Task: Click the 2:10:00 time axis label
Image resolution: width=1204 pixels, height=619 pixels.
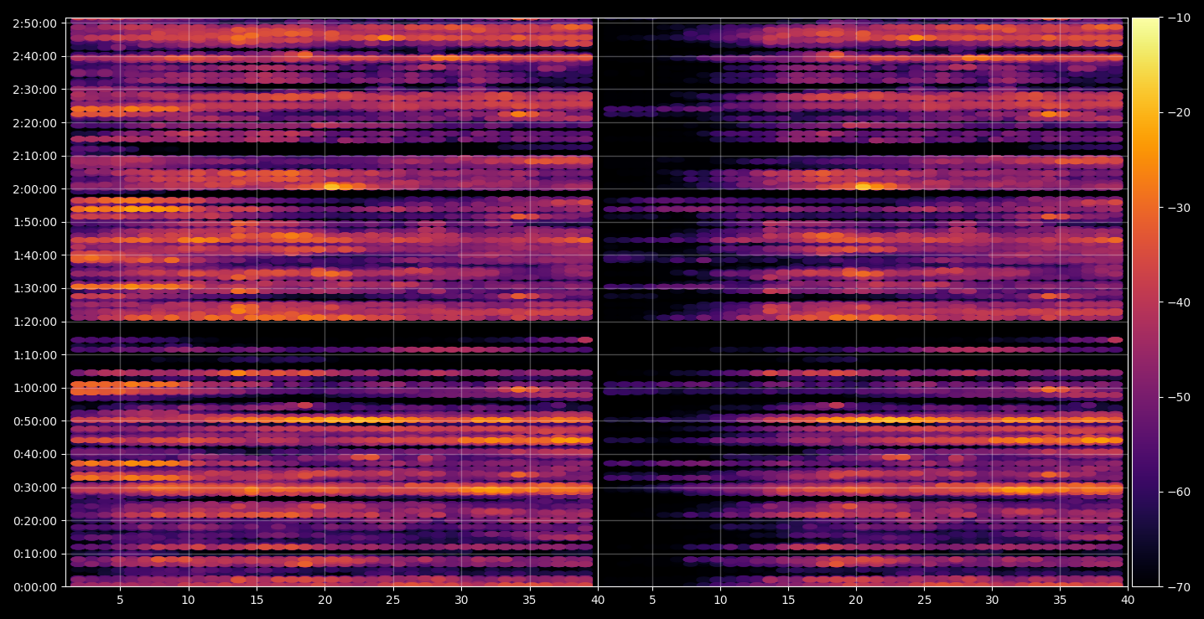Action: pos(34,156)
